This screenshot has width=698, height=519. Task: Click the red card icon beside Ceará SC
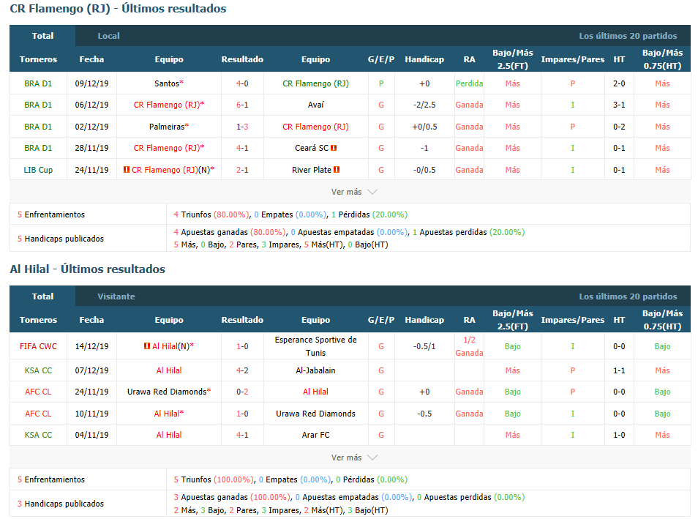pos(334,148)
